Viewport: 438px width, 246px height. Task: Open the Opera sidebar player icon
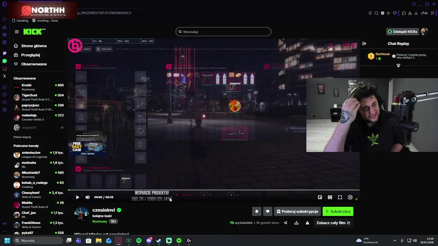coord(4,87)
